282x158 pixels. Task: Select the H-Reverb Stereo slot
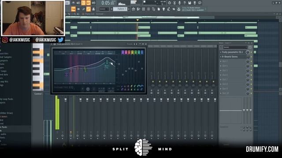click(233, 57)
